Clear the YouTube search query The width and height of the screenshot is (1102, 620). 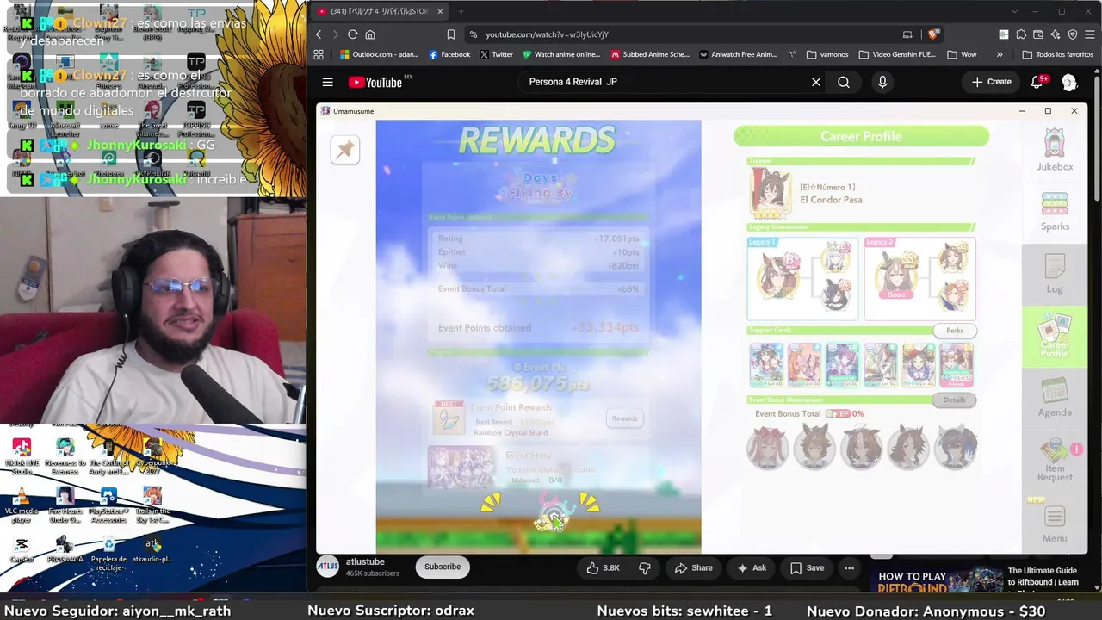click(x=816, y=82)
